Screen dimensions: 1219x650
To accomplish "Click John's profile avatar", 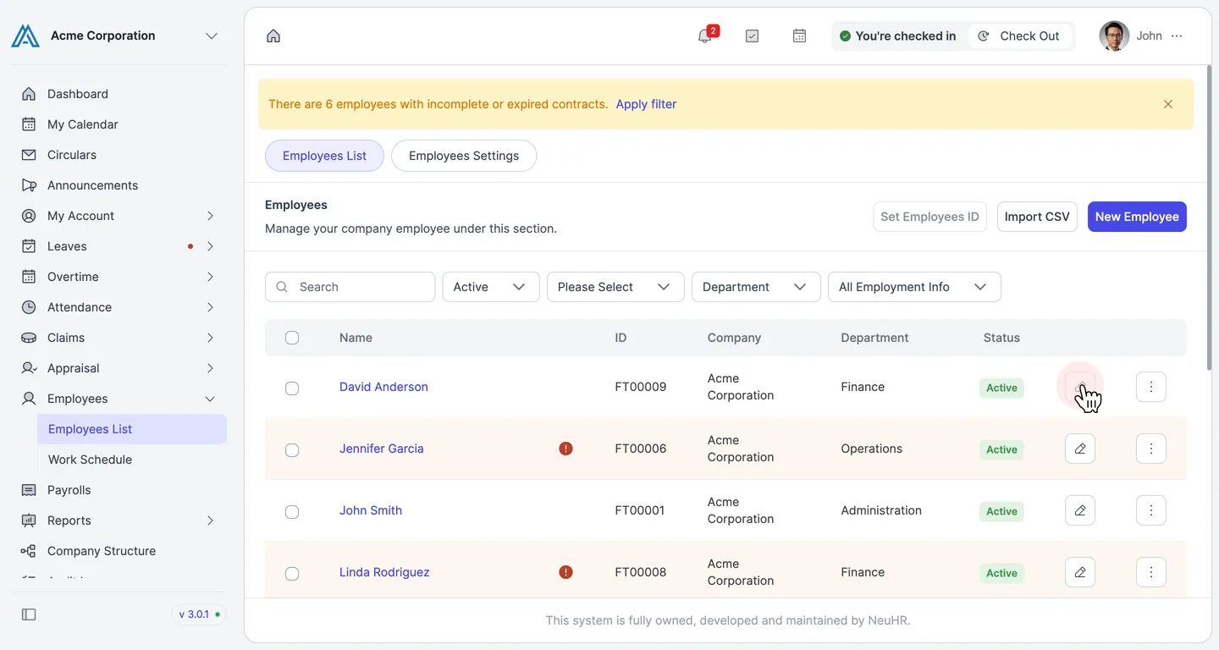I will (x=1114, y=36).
